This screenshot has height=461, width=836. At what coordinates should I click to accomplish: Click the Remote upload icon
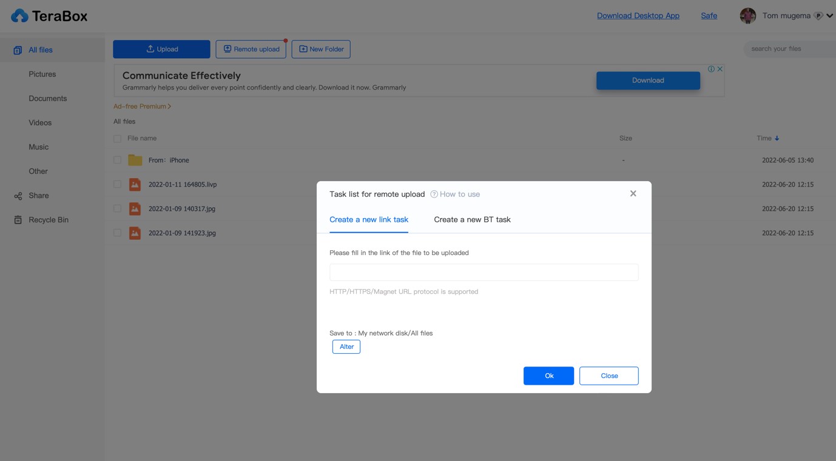click(227, 48)
